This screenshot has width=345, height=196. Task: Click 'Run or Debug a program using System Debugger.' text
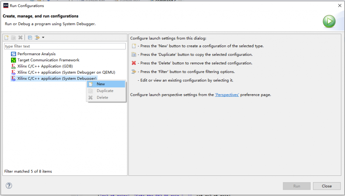pos(50,24)
